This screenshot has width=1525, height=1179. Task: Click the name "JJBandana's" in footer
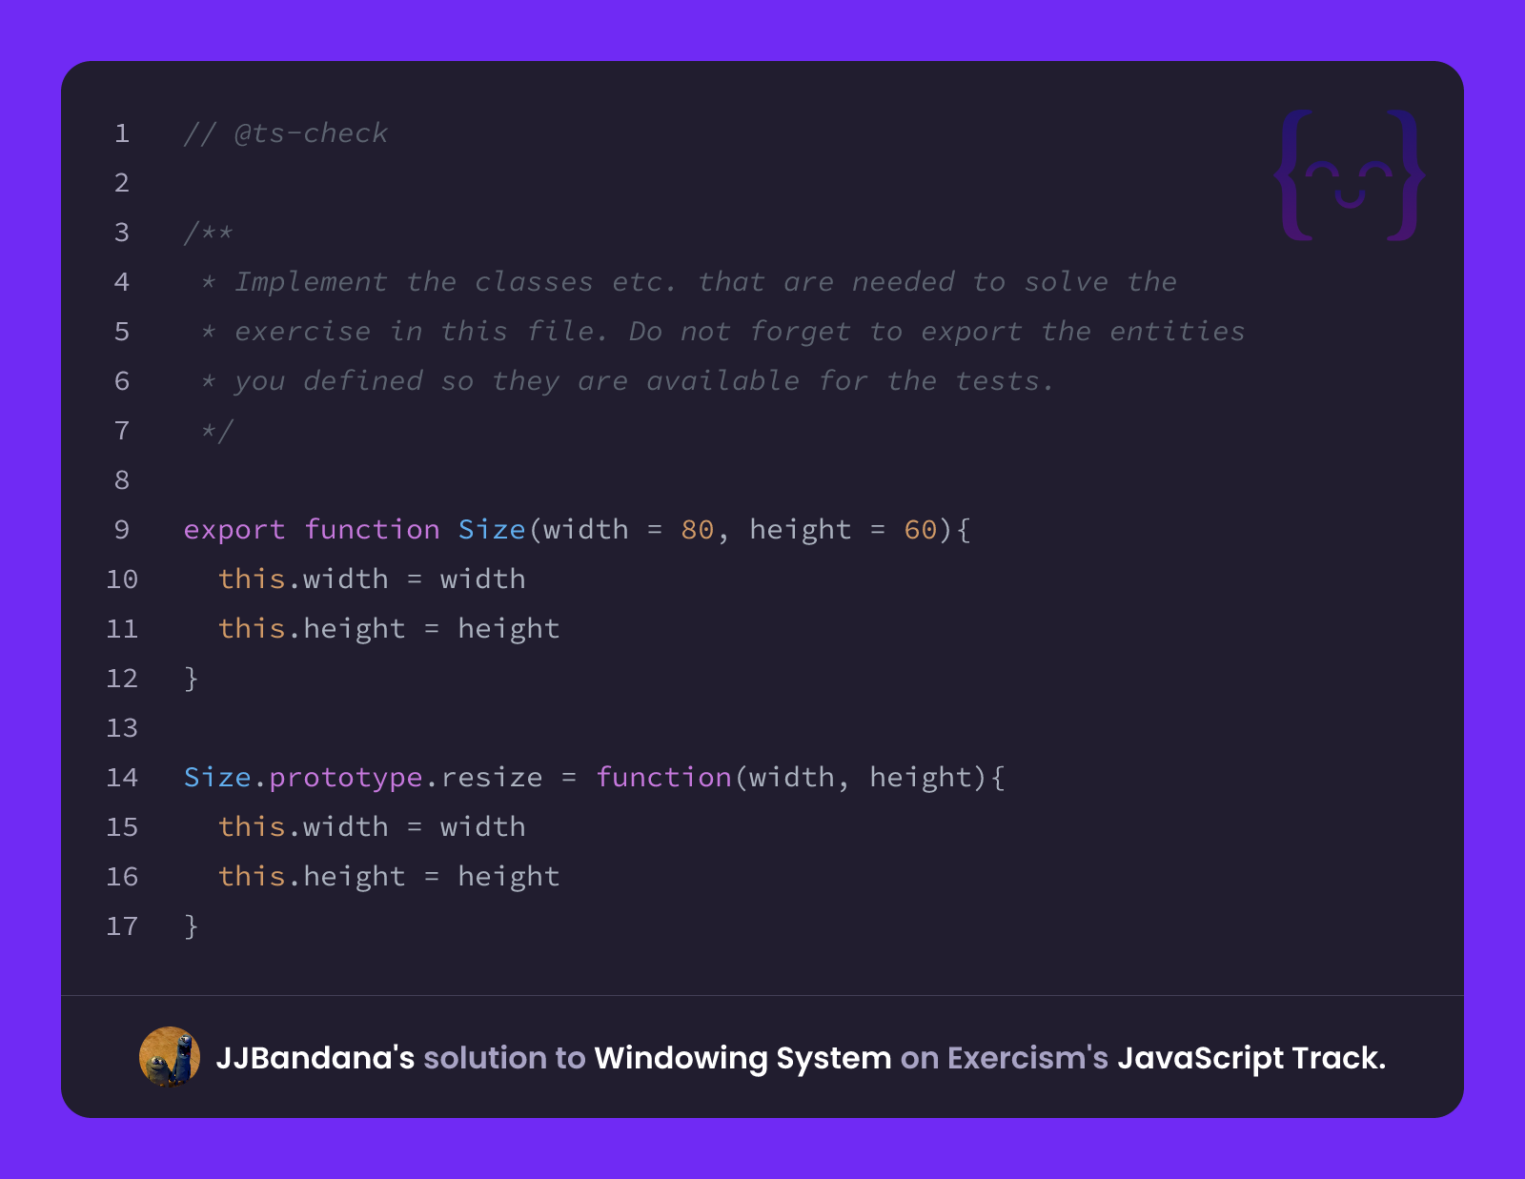pyautogui.click(x=315, y=1058)
